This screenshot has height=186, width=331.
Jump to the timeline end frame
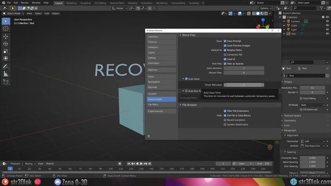149,164
